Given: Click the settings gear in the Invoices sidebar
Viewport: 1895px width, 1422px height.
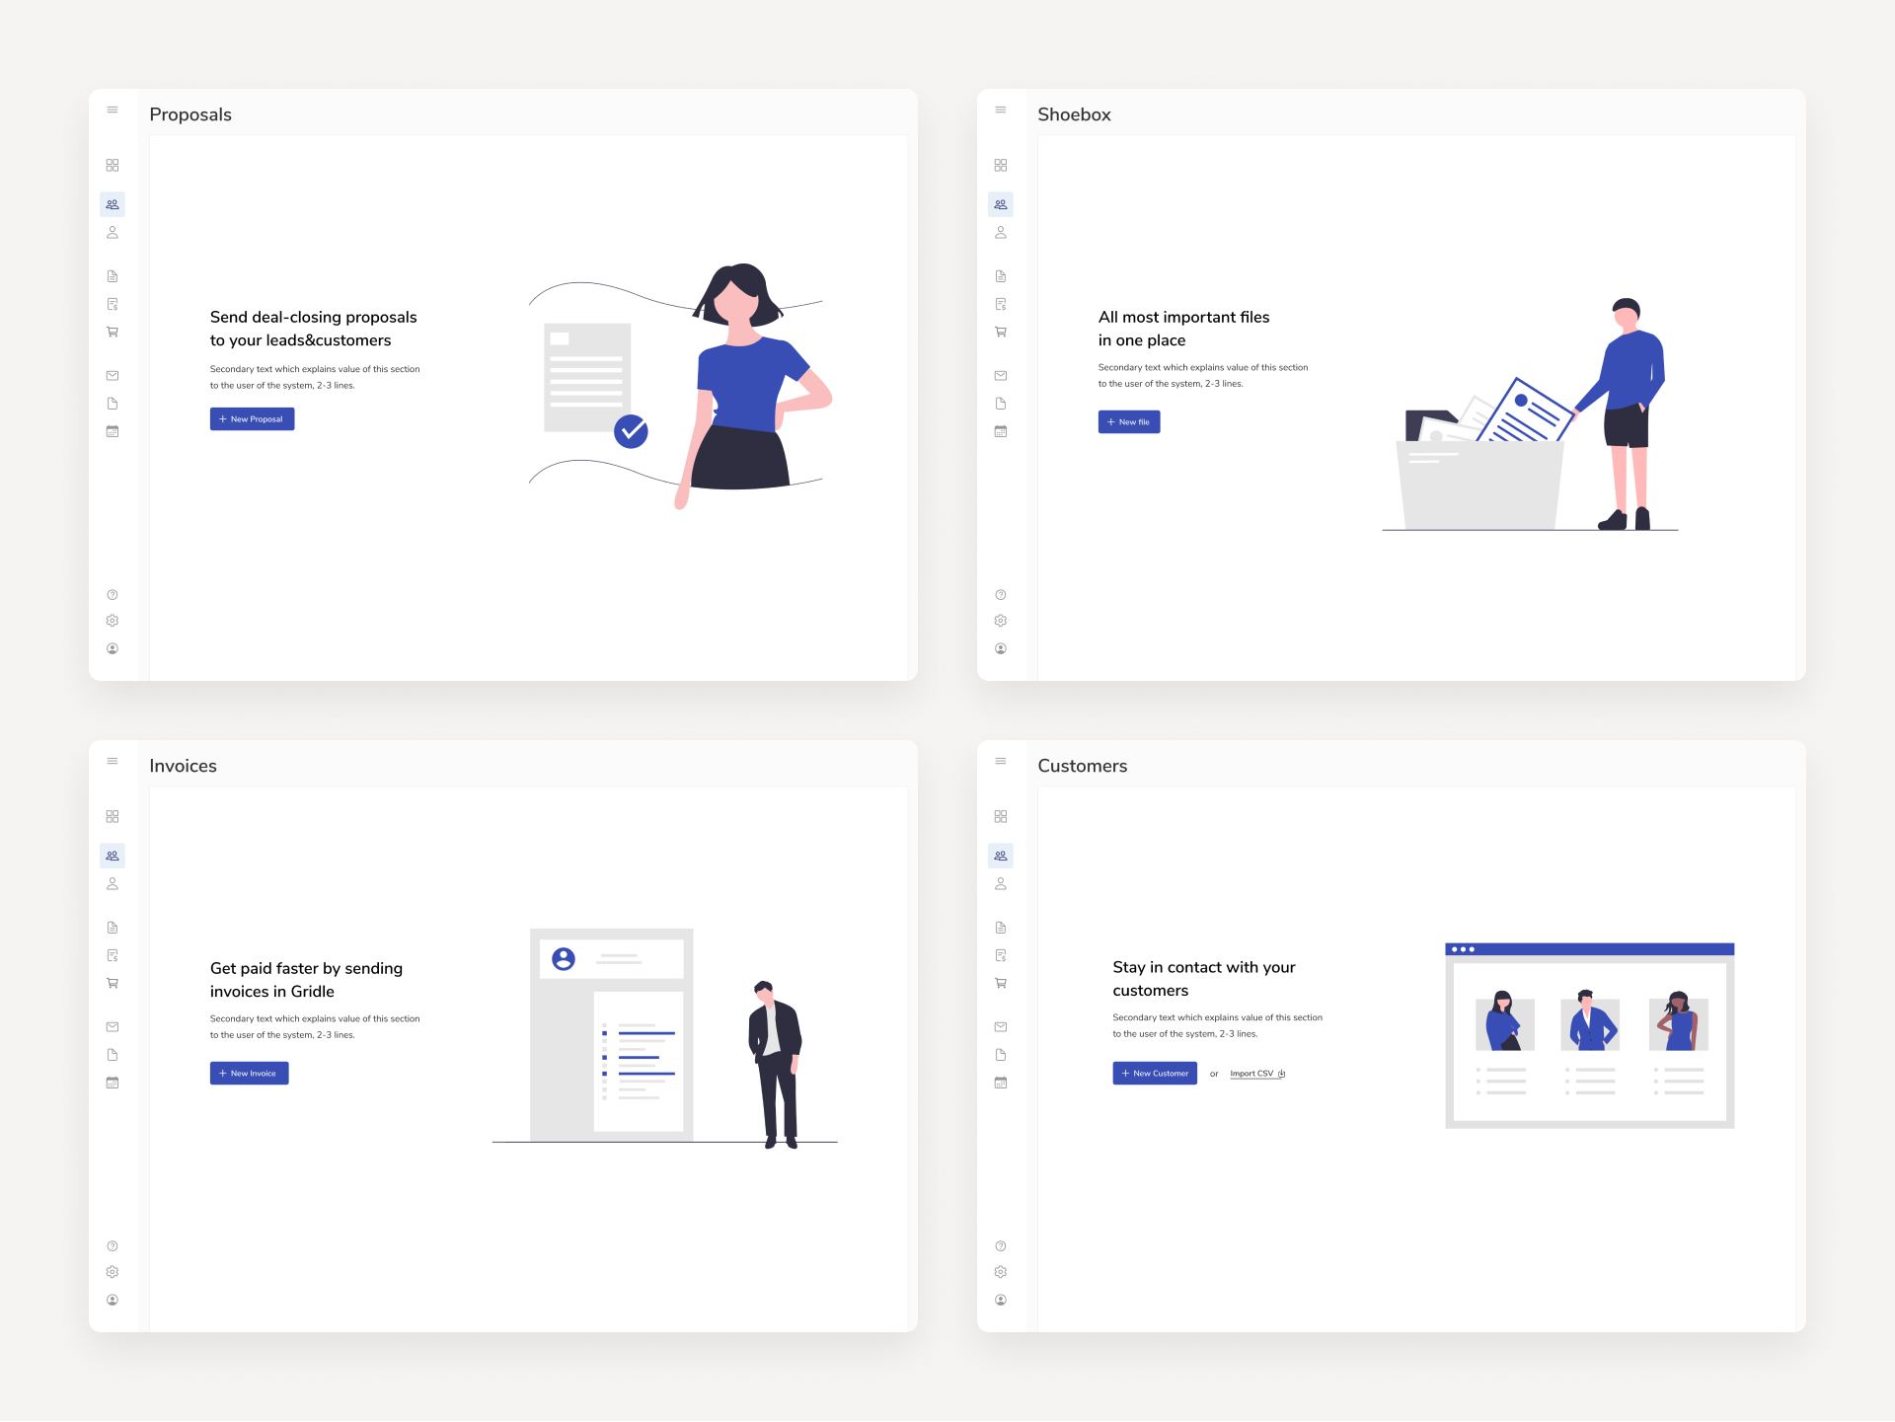Looking at the screenshot, I should 112,1271.
